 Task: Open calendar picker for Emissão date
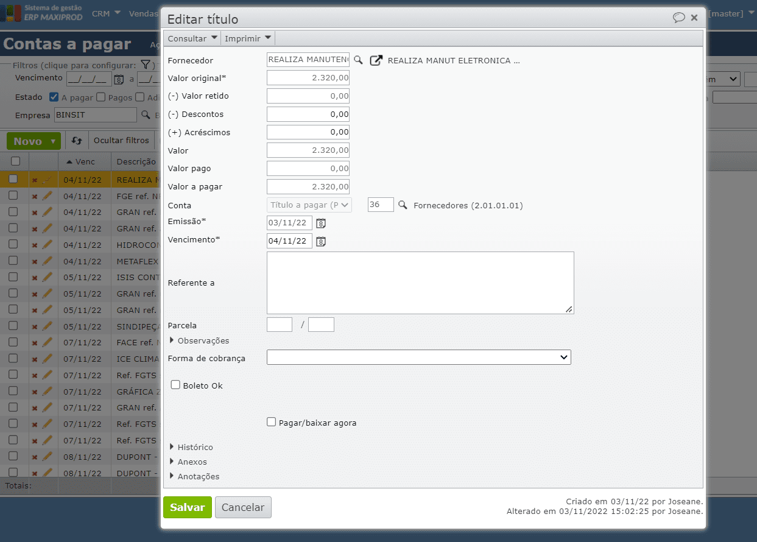[x=321, y=223]
